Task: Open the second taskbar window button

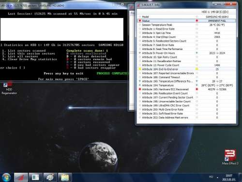Action: click(35, 178)
